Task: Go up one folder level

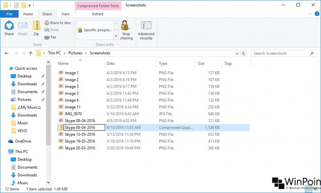Action: click(31, 53)
